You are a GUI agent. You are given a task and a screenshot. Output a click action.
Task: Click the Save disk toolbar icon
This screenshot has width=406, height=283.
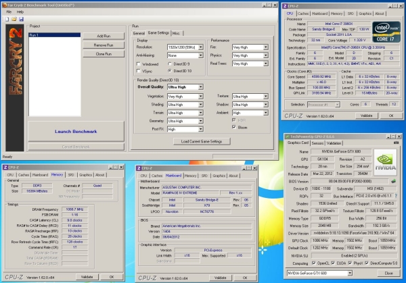click(x=21, y=19)
